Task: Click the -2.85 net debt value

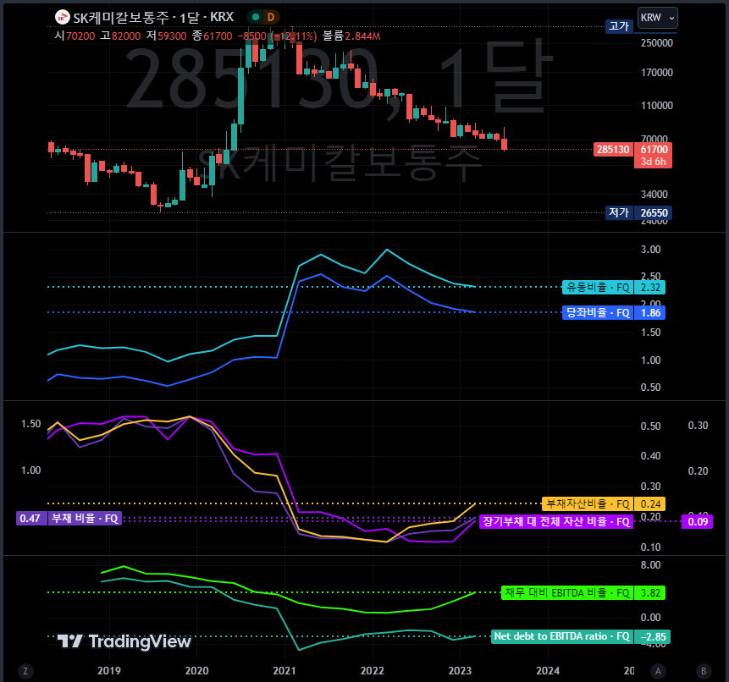Action: [652, 636]
